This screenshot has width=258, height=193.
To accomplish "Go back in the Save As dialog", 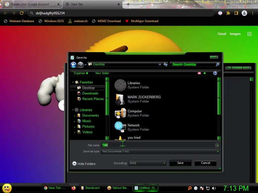I will coord(73,65).
